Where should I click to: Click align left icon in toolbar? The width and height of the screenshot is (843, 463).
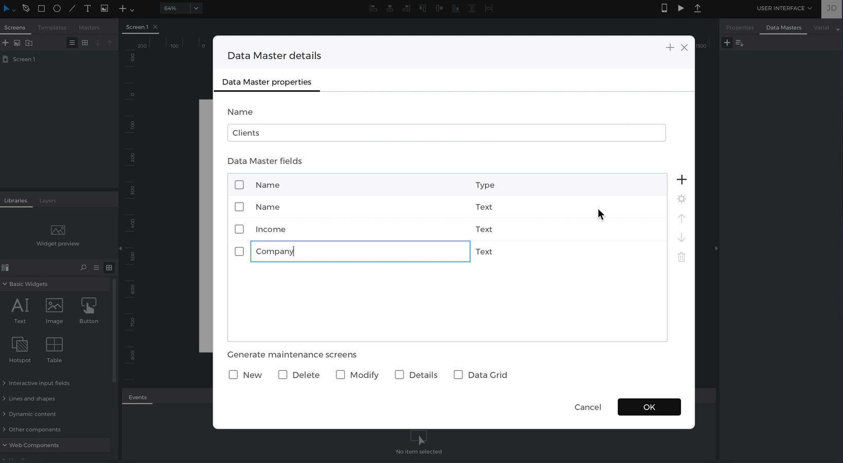374,8
